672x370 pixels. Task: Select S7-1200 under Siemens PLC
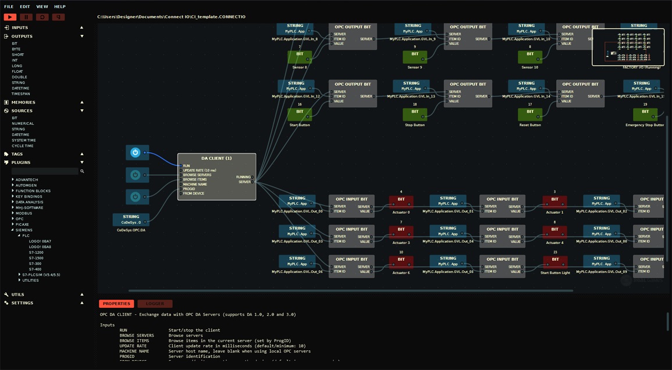pyautogui.click(x=36, y=253)
